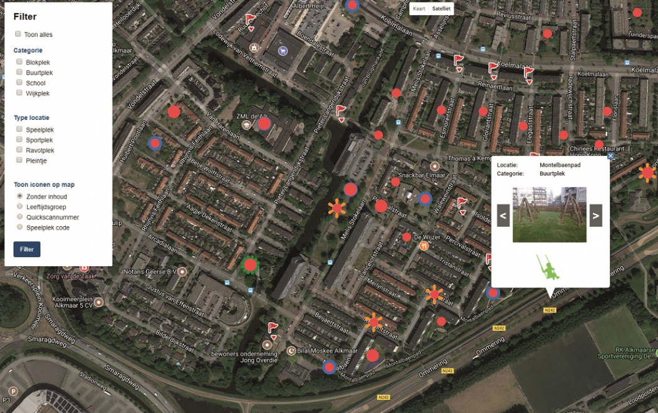The image size is (658, 413).
Task: Select the Leeftijdsgroep radio option
Action: (19, 206)
